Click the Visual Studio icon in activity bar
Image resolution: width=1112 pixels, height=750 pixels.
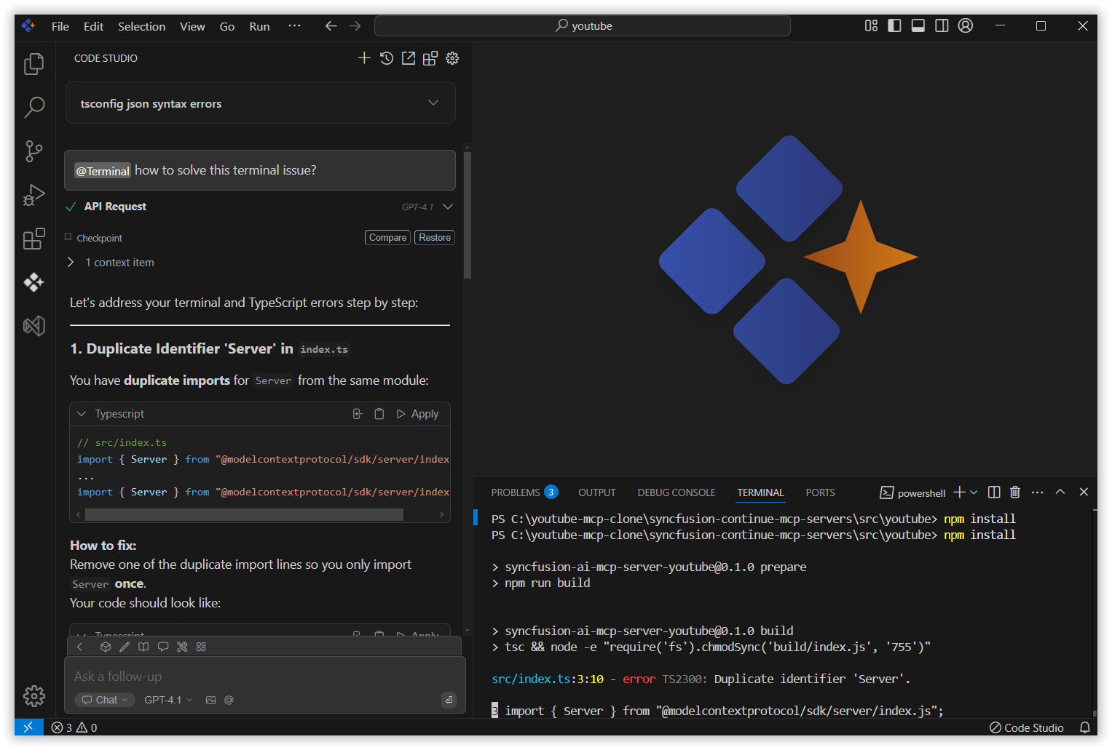[34, 326]
